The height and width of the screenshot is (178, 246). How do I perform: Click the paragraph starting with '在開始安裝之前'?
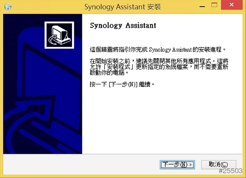[159, 67]
